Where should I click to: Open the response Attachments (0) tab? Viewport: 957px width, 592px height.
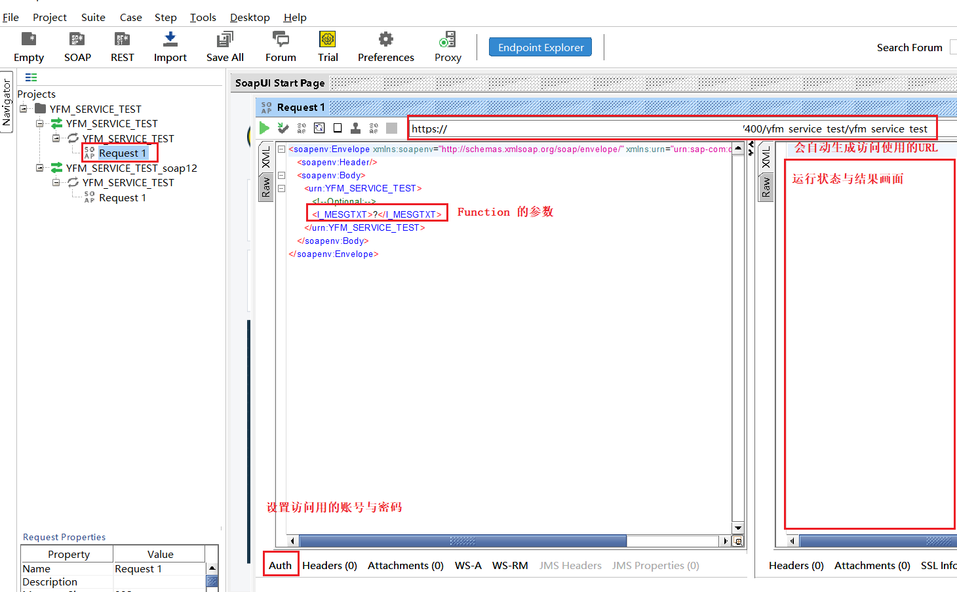click(872, 565)
